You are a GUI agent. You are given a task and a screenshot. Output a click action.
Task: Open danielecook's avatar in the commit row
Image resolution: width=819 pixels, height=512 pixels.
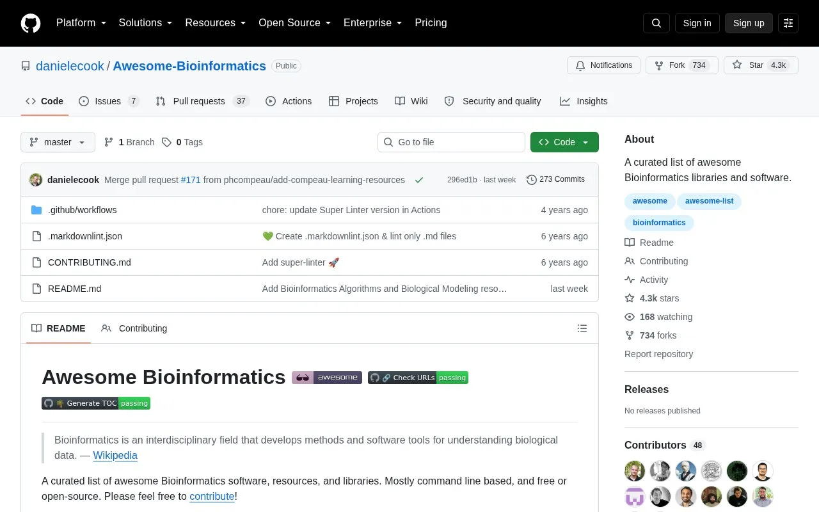point(36,180)
